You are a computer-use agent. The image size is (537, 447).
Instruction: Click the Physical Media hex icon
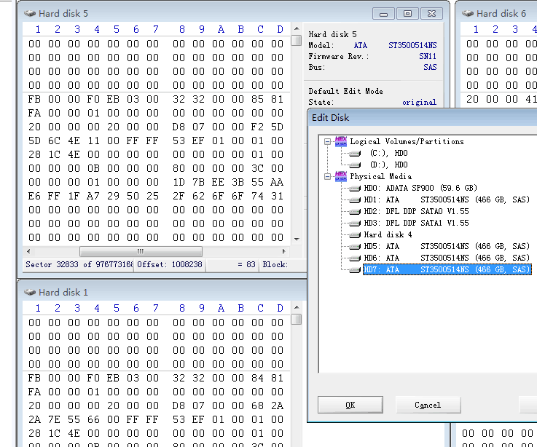point(340,176)
